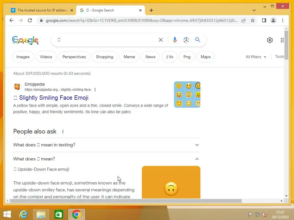Select the Png filter chip
The height and width of the screenshot is (220, 294).
tap(187, 57)
